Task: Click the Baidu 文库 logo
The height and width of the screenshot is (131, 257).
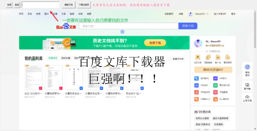Action: [x=66, y=26]
